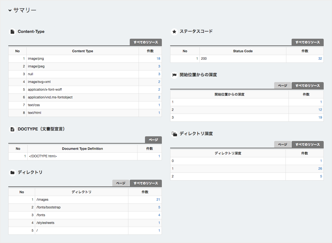Click the image/jpeg cell
The image size is (332, 243).
82,66
